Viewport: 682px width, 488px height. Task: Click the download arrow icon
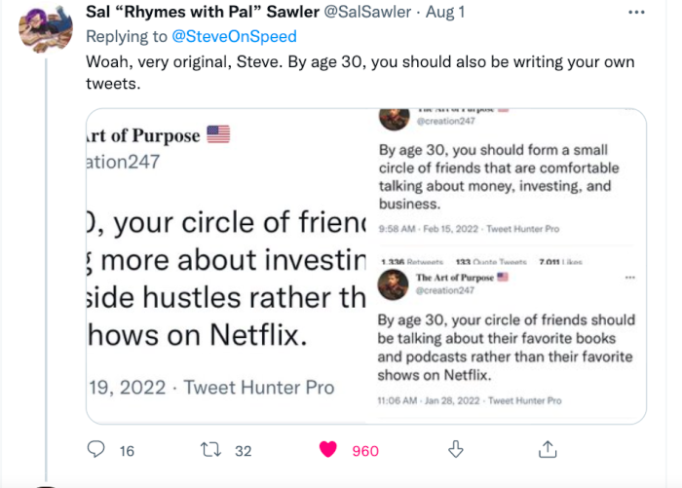point(454,450)
